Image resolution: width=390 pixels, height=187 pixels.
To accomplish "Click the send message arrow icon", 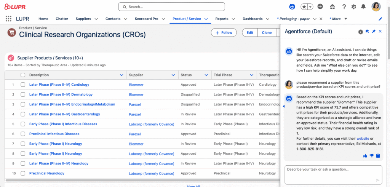I will (x=378, y=180).
